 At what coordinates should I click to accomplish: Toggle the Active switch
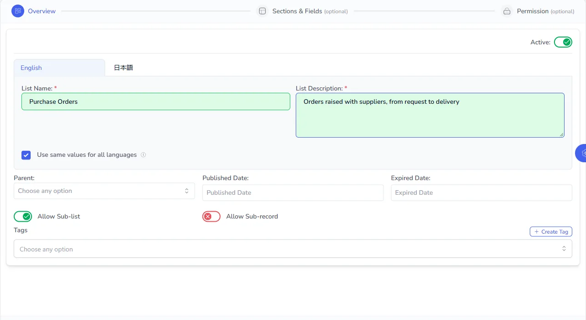click(563, 42)
